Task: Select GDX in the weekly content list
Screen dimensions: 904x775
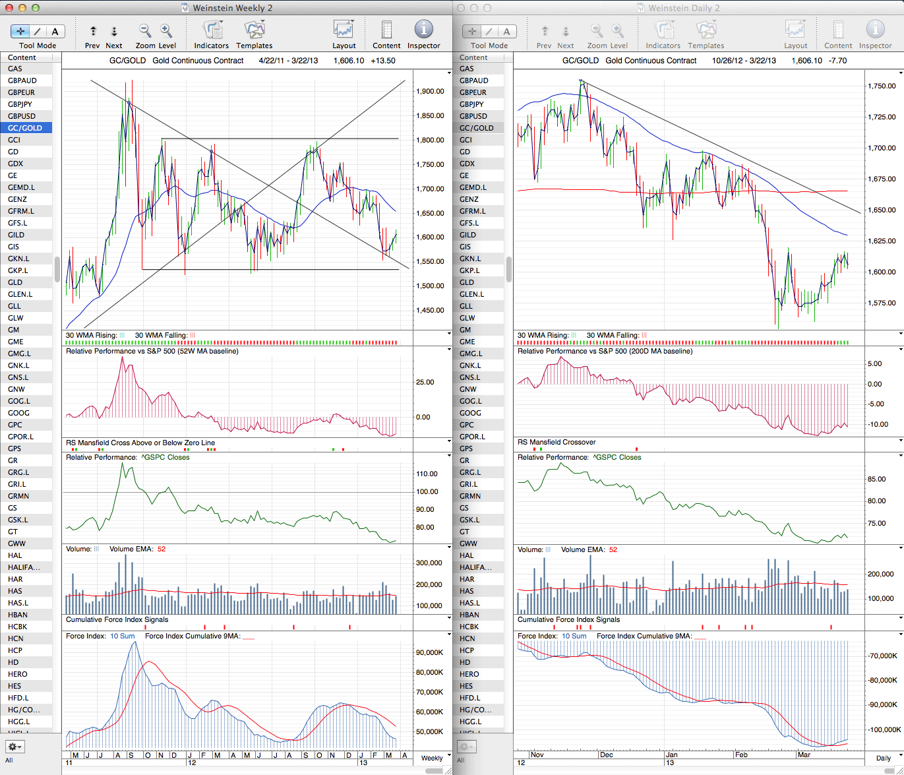Action: pyautogui.click(x=16, y=164)
